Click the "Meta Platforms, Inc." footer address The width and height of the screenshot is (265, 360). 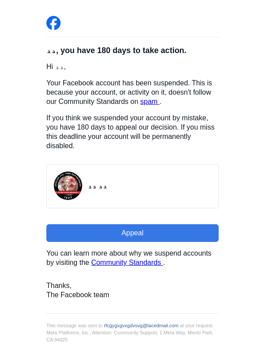(x=68, y=333)
